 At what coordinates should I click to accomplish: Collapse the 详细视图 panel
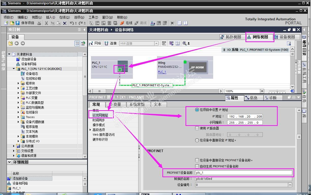point(9,162)
